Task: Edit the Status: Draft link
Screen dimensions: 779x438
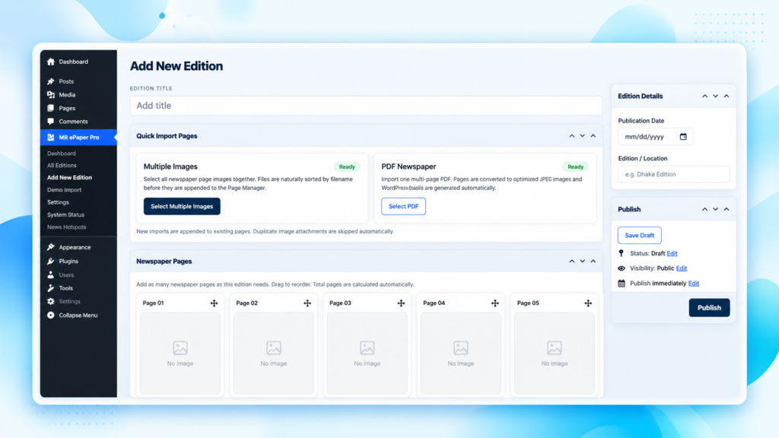Action: coord(672,253)
